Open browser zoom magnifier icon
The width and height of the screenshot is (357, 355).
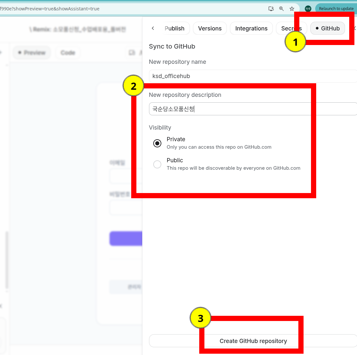pos(282,9)
